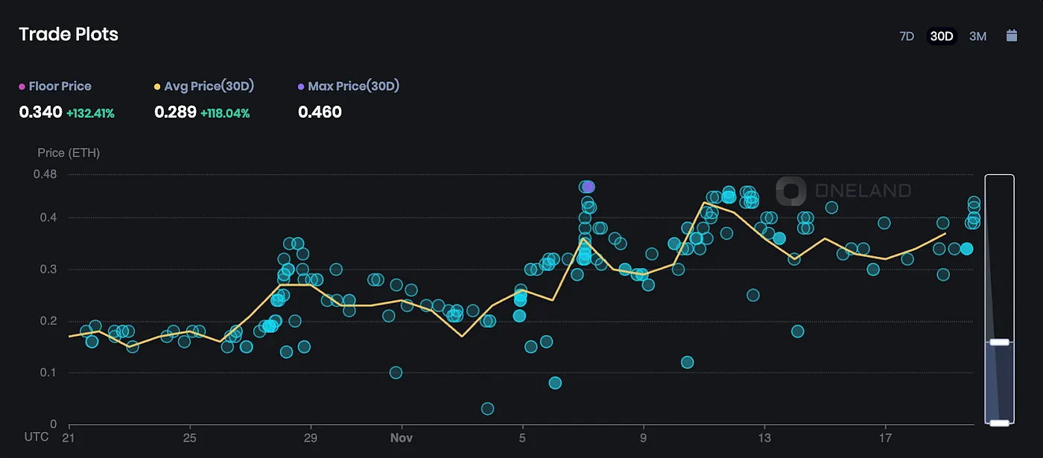The height and width of the screenshot is (458, 1043).
Task: Select the 3M time range
Action: [977, 36]
